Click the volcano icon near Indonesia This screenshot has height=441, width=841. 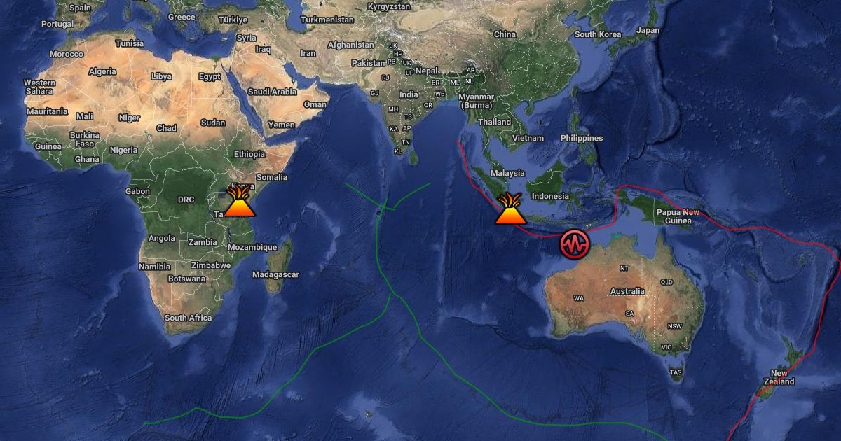point(511,208)
